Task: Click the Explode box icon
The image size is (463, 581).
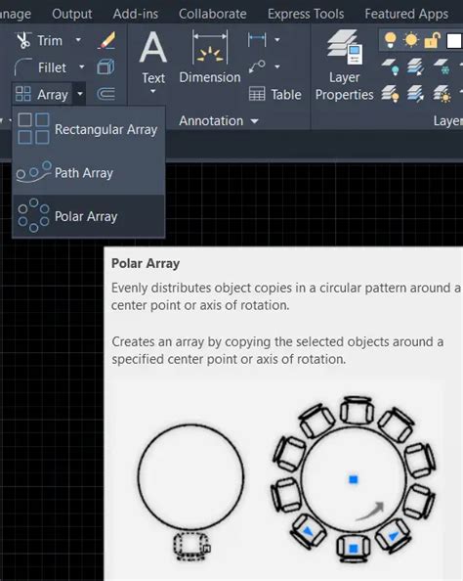Action: (105, 67)
